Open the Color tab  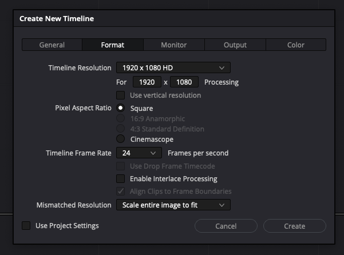[296, 45]
